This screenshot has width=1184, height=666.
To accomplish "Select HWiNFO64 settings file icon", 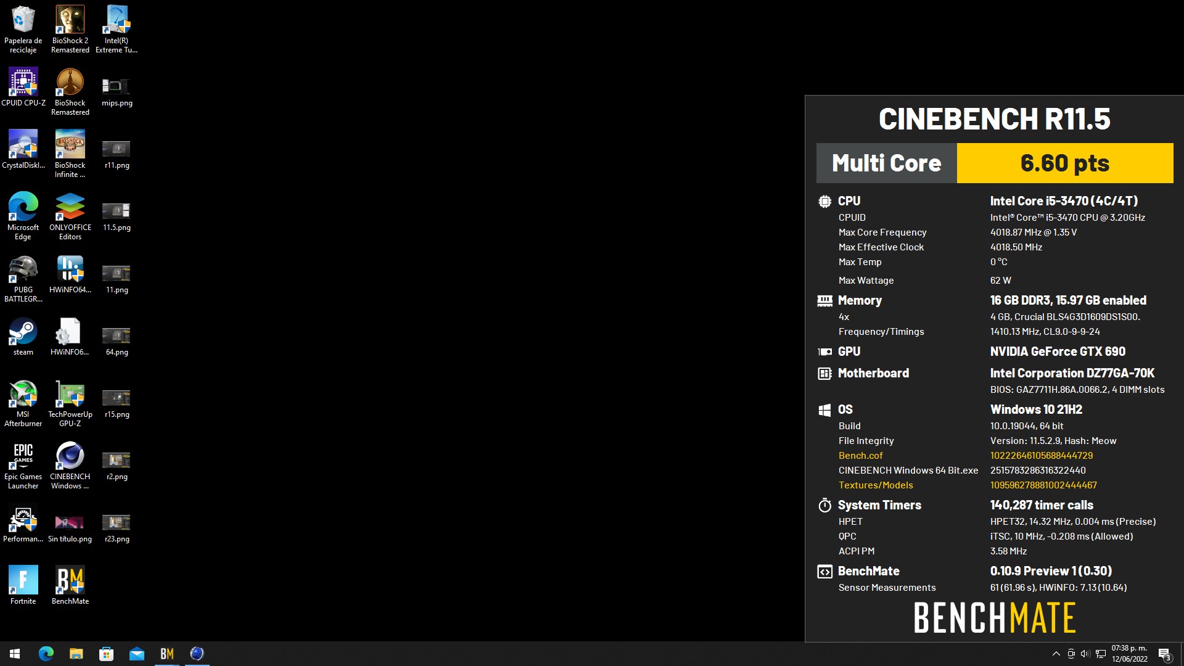I will click(x=70, y=337).
